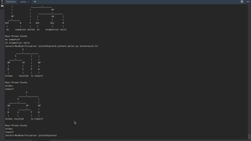Click the 'my companion' noun chunk line
The image size is (251, 141).
tap(13, 40)
